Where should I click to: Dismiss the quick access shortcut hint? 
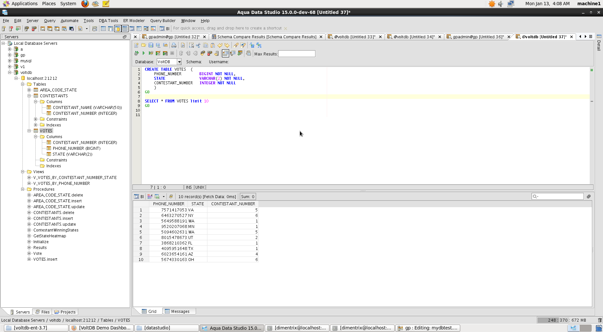pyautogui.click(x=285, y=29)
